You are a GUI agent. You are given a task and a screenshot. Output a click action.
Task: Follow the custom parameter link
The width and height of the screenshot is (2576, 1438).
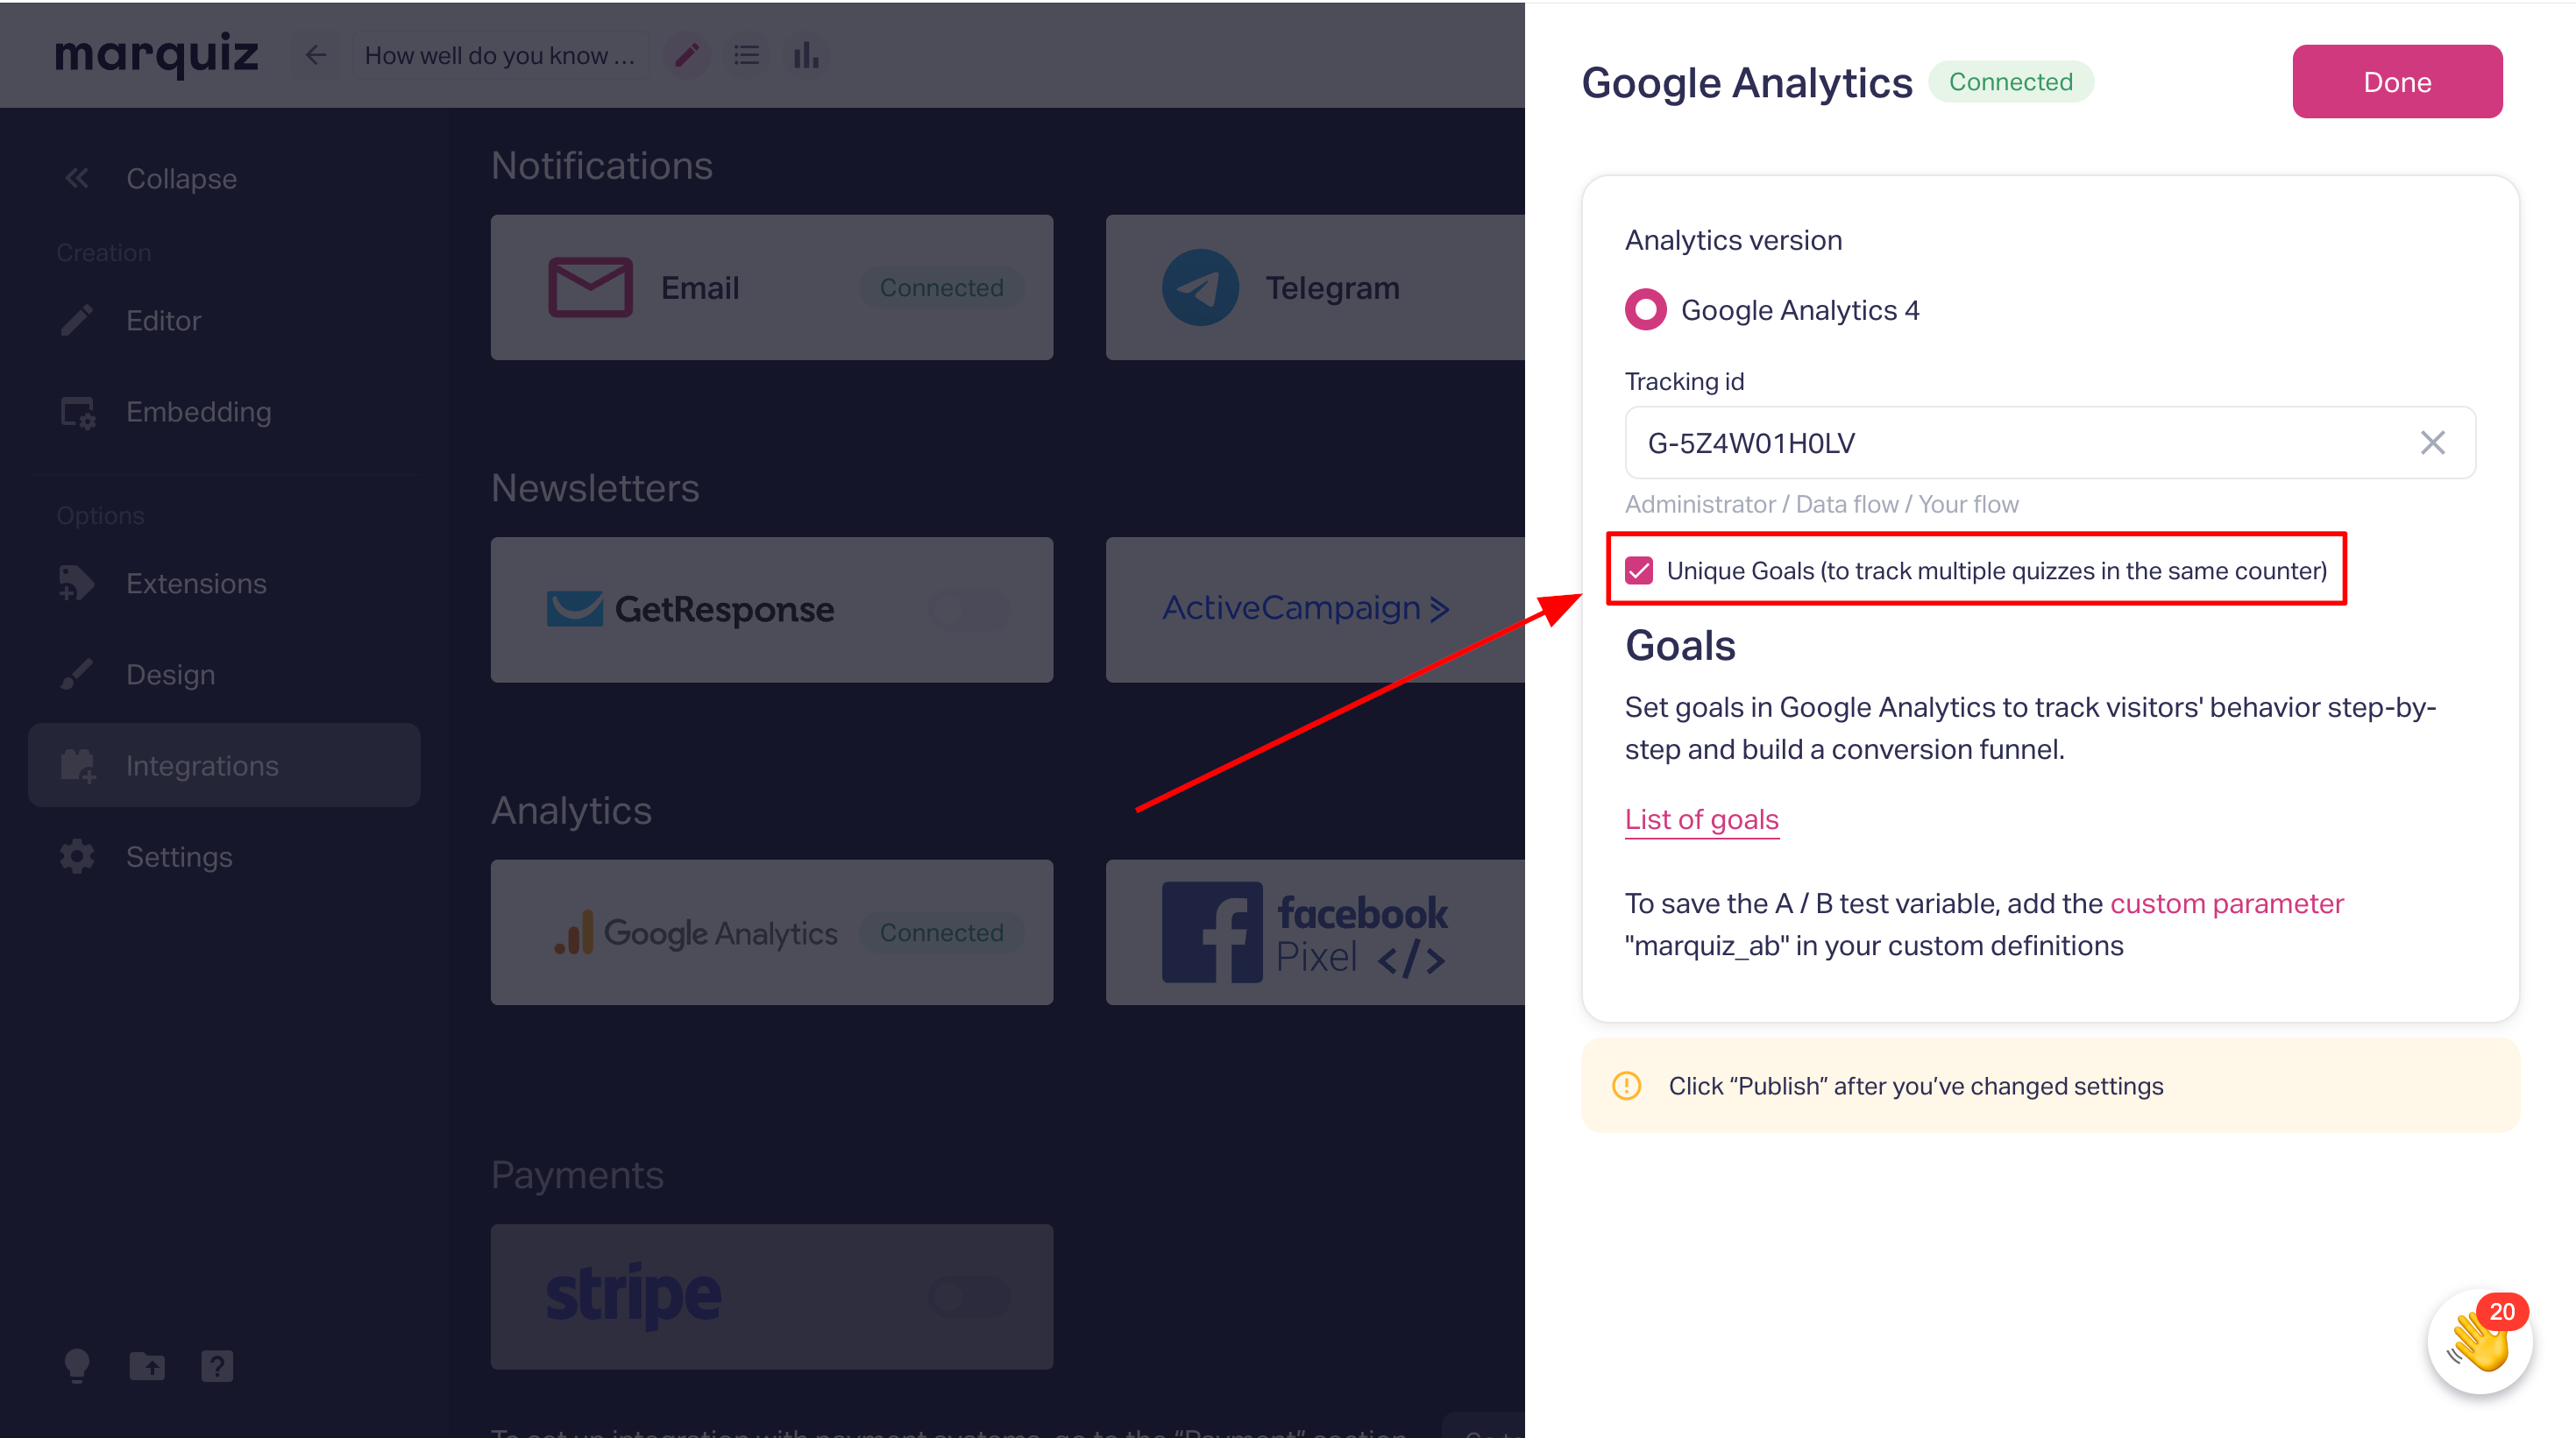coord(2226,903)
